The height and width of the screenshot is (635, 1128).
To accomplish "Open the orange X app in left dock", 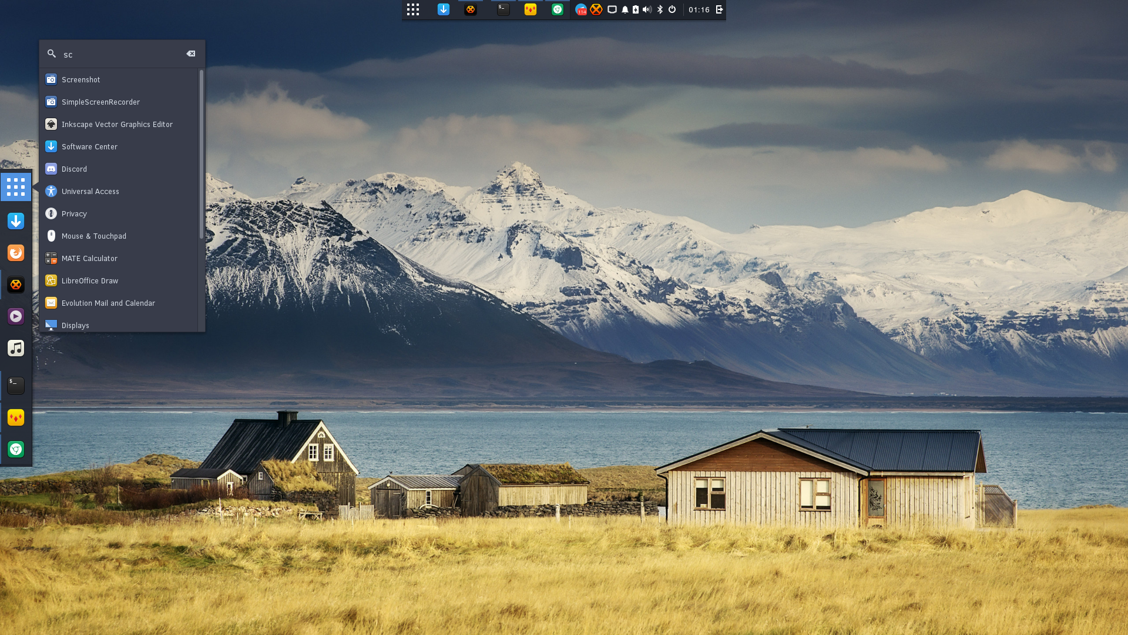I will click(x=16, y=285).
